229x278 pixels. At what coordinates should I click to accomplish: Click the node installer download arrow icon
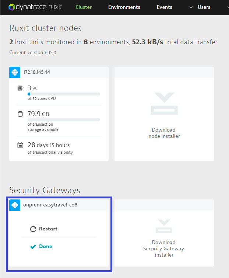[164, 104]
